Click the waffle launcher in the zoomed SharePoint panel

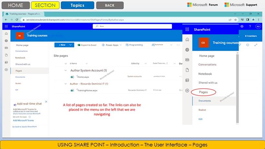(x=187, y=29)
